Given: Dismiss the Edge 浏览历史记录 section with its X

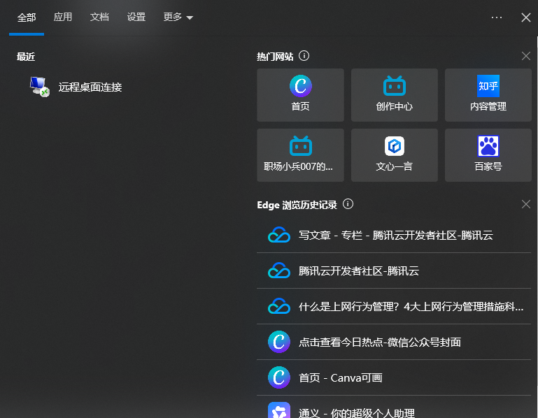Looking at the screenshot, I should 525,204.
